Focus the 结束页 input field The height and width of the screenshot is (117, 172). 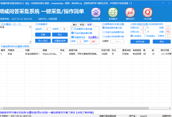[64, 29]
